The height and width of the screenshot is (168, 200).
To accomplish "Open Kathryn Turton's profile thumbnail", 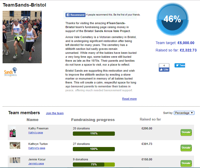I will click(x=15, y=145).
